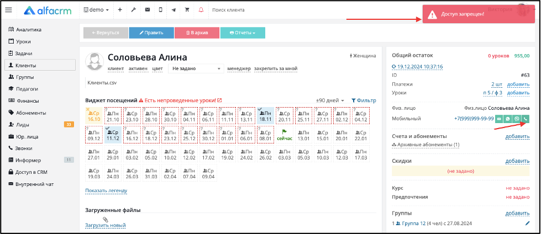Viewport: 541px width, 234px height.
Task: Open the color dropdown showing Не задано
Action: (196, 68)
